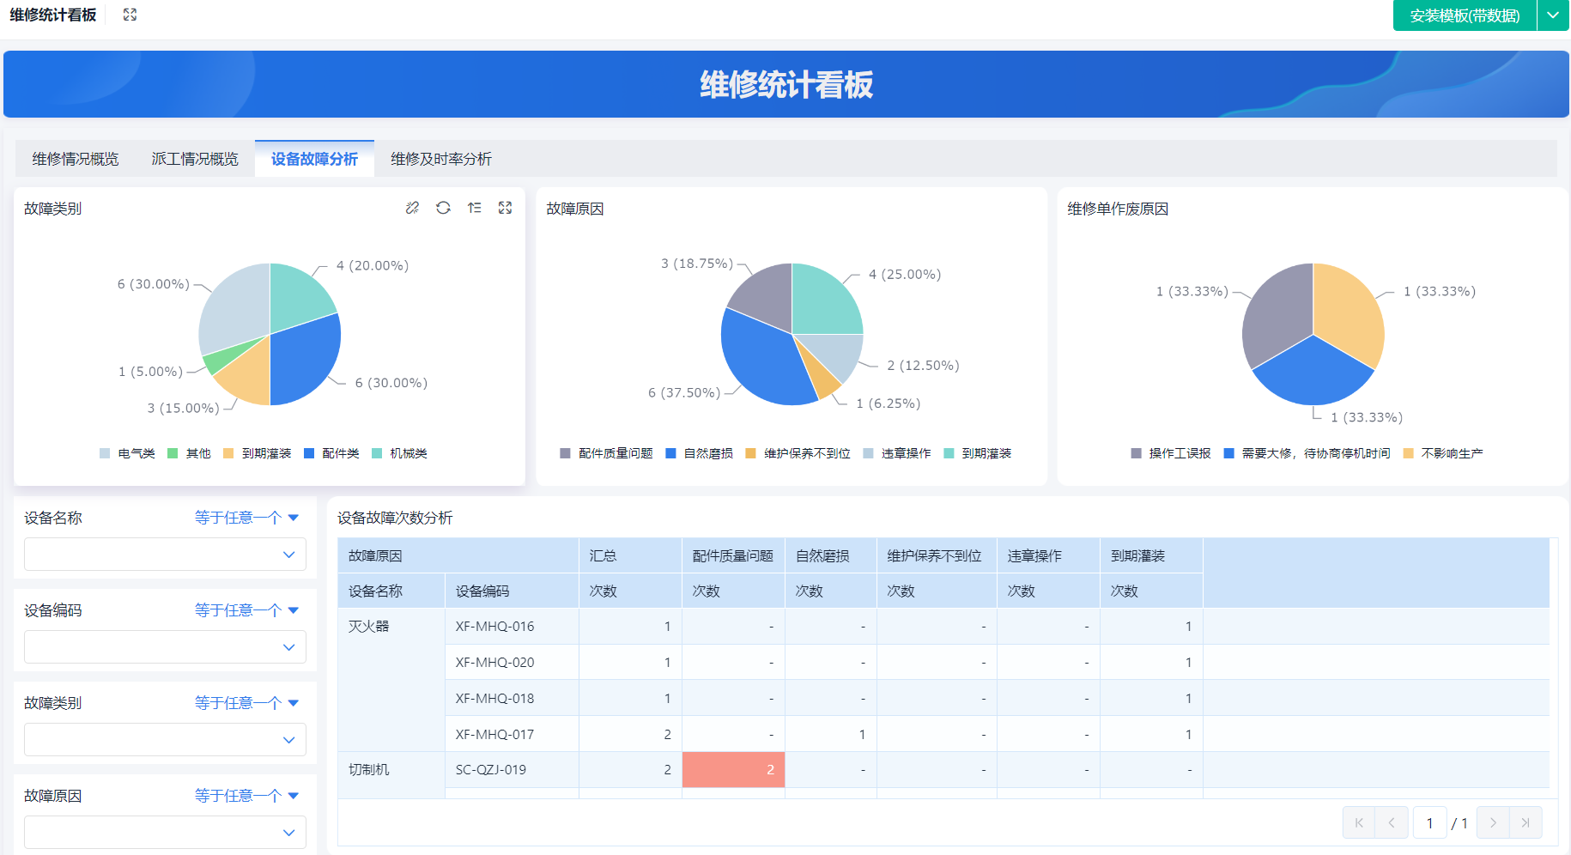The width and height of the screenshot is (1571, 855).
Task: Switch to 派工情况概览 tab
Action: [195, 159]
